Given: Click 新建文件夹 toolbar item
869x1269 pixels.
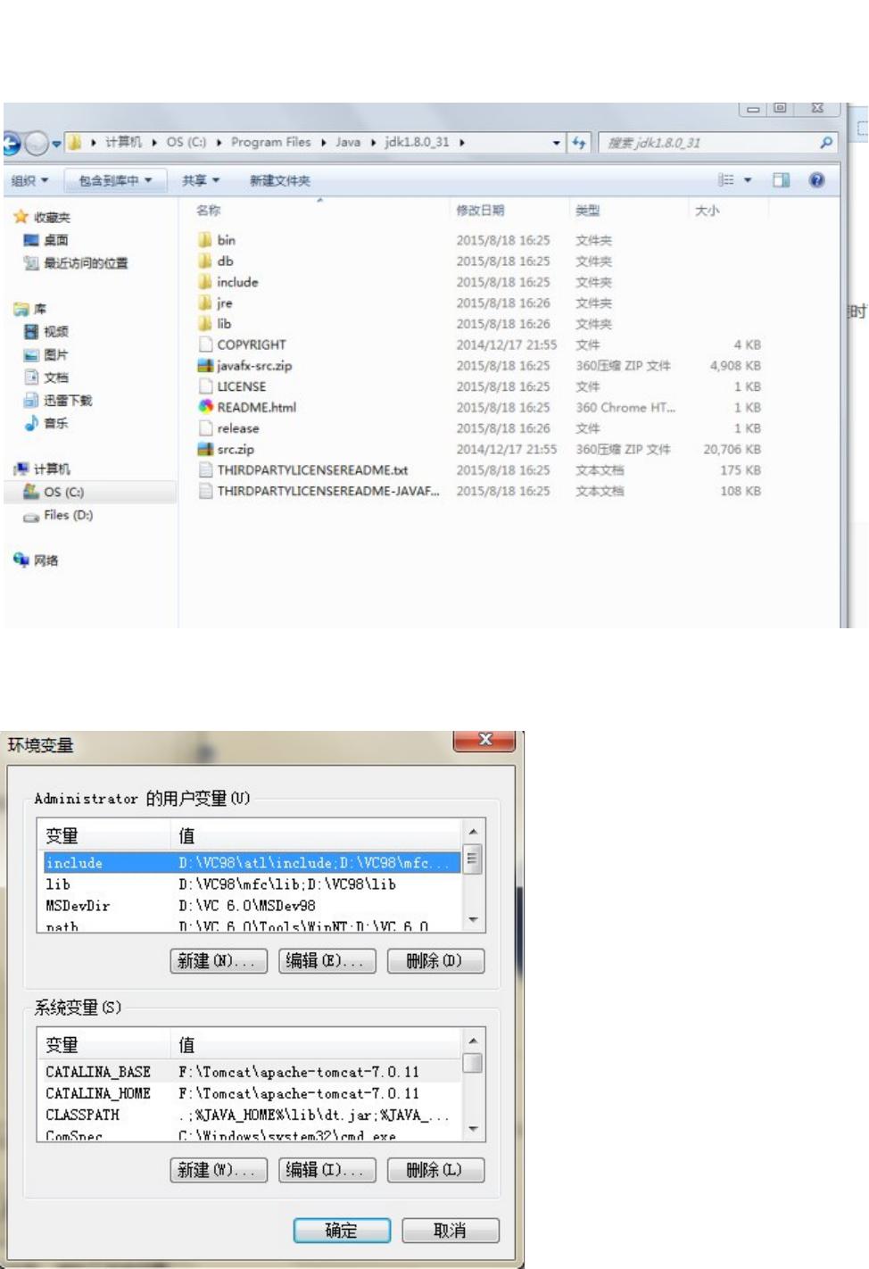Looking at the screenshot, I should [280, 181].
